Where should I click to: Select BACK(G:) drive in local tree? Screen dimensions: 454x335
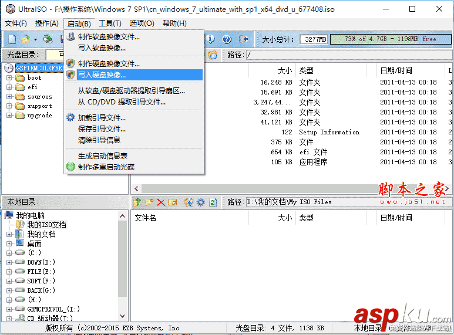point(41,290)
